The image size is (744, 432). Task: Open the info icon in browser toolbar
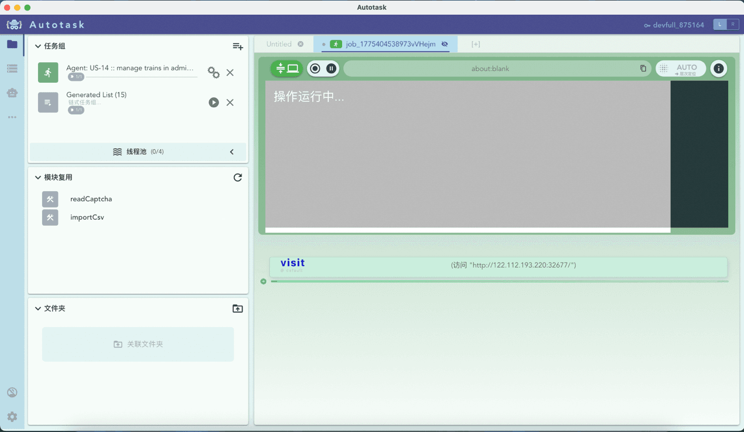[x=718, y=69]
